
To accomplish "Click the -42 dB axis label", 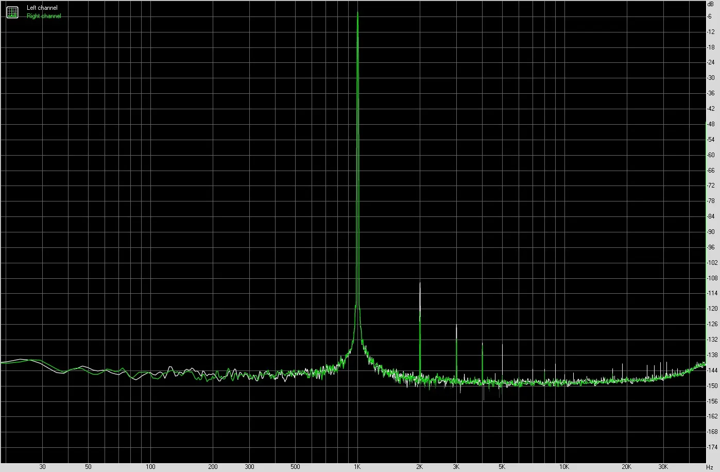I will (x=711, y=109).
